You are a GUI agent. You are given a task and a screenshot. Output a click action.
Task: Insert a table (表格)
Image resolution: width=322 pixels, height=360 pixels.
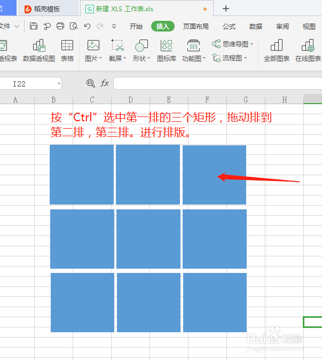[67, 51]
